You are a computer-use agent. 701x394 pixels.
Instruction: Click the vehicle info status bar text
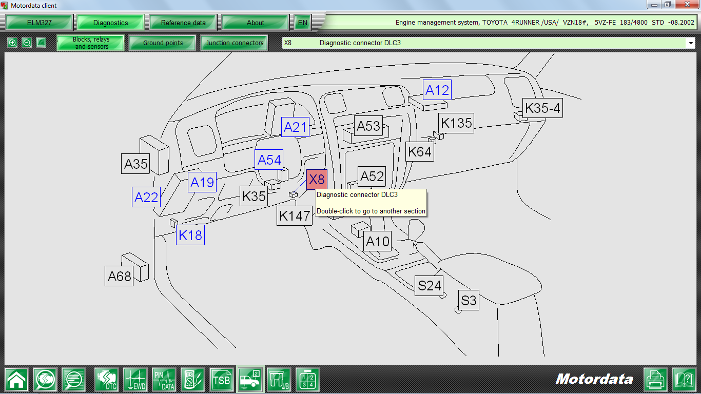544,23
